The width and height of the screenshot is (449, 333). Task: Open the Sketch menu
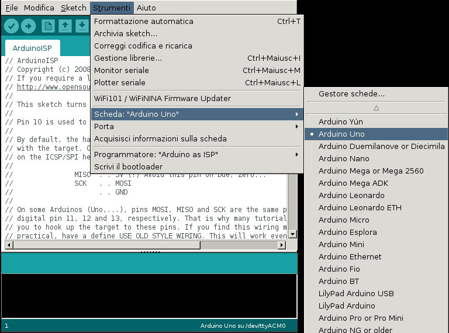[74, 8]
